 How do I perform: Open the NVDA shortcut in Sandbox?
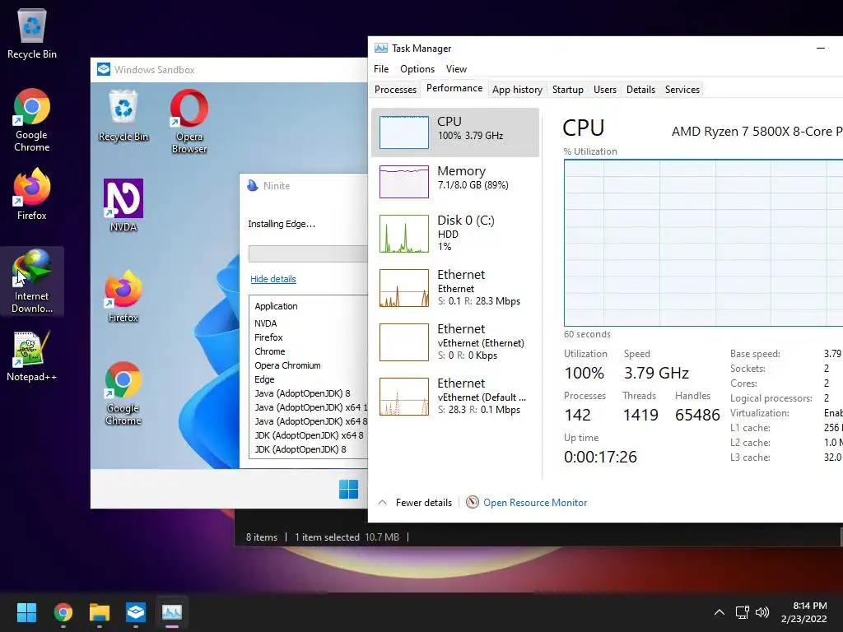[123, 205]
